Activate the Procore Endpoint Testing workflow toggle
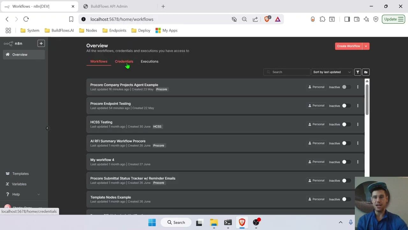Image resolution: width=408 pixels, height=230 pixels. pyautogui.click(x=346, y=106)
